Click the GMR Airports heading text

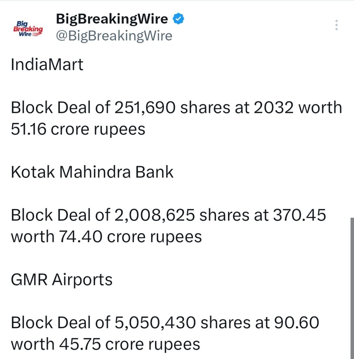click(x=62, y=279)
